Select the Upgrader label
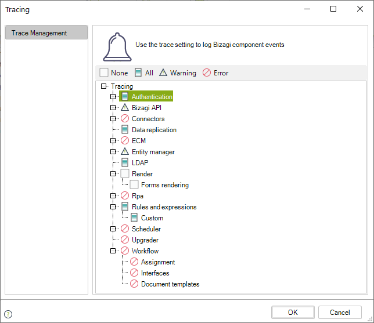This screenshot has height=323, width=374. (145, 240)
